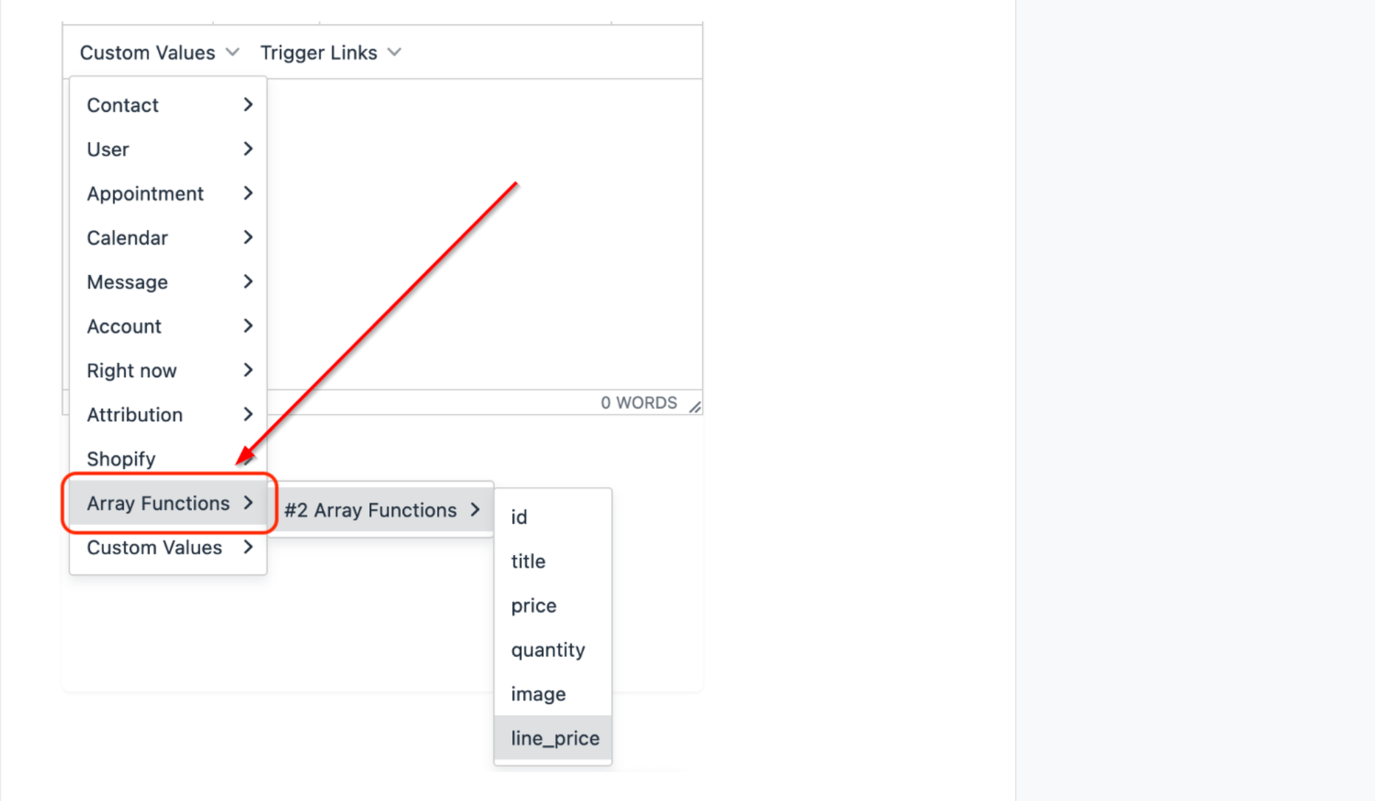1375x801 pixels.
Task: Select Array Functions in the menu
Action: click(168, 503)
